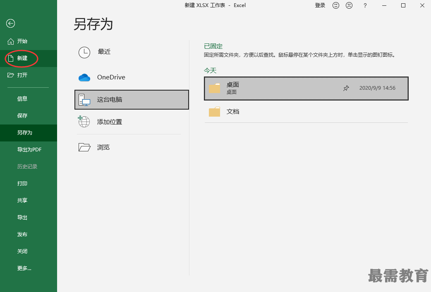This screenshot has height=292, width=431.
Task: Click the folder icon for 浏览
Action: tap(84, 147)
